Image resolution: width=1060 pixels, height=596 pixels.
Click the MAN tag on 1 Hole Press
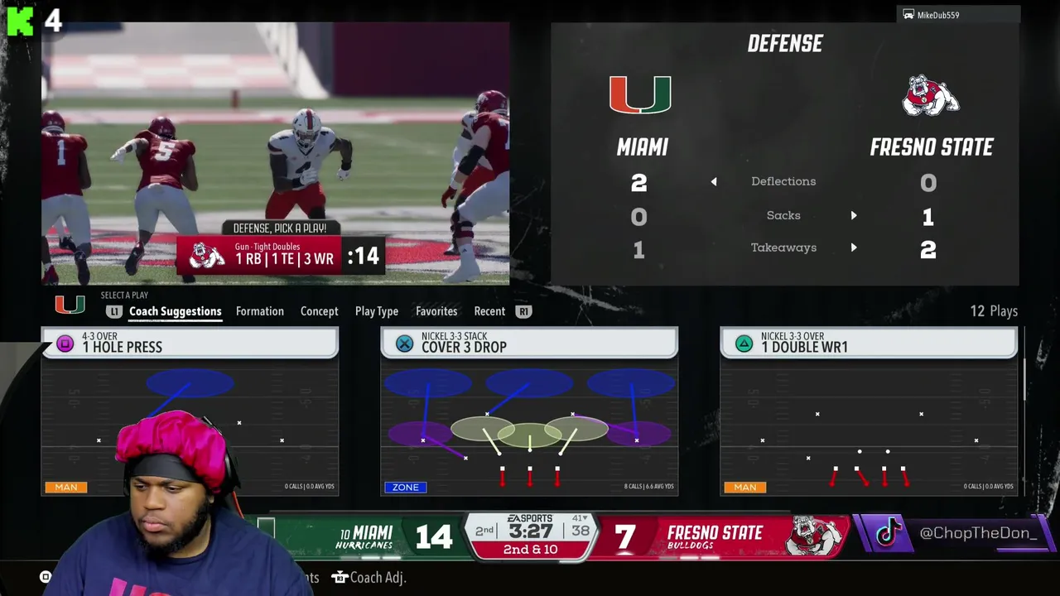65,488
